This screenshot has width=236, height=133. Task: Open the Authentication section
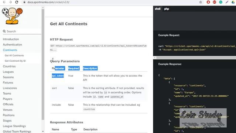coord(12,44)
